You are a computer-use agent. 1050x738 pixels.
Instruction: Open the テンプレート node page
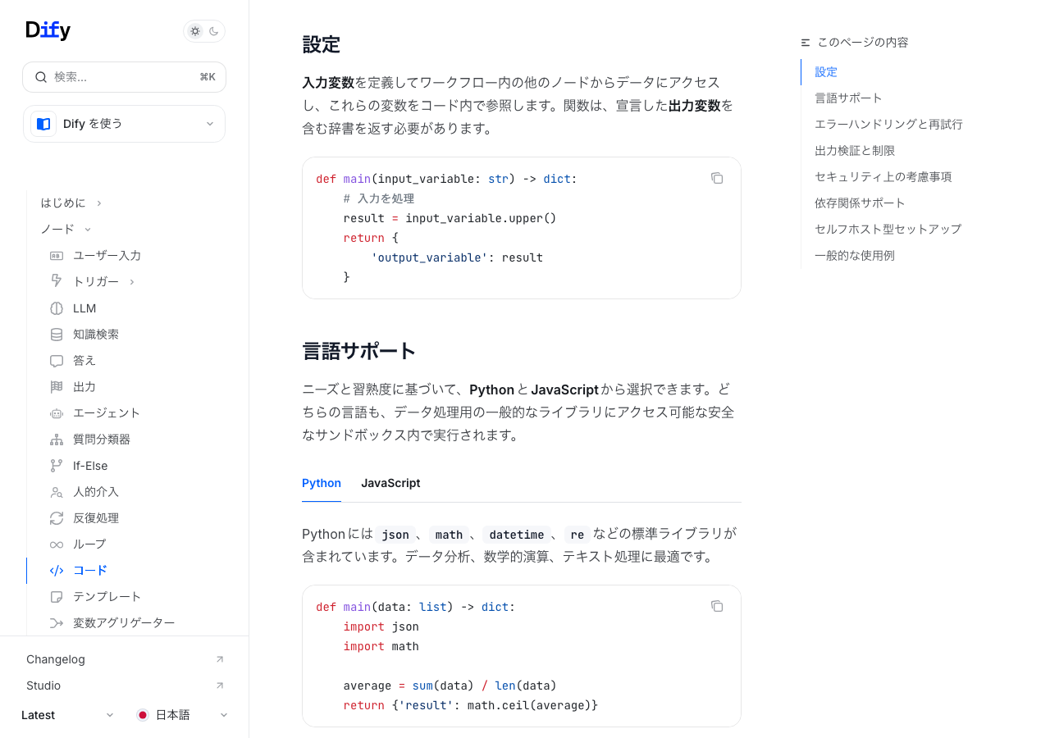click(x=107, y=597)
